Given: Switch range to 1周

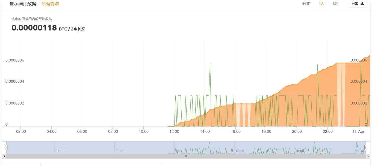Looking at the screenshot, I should coord(335,4).
